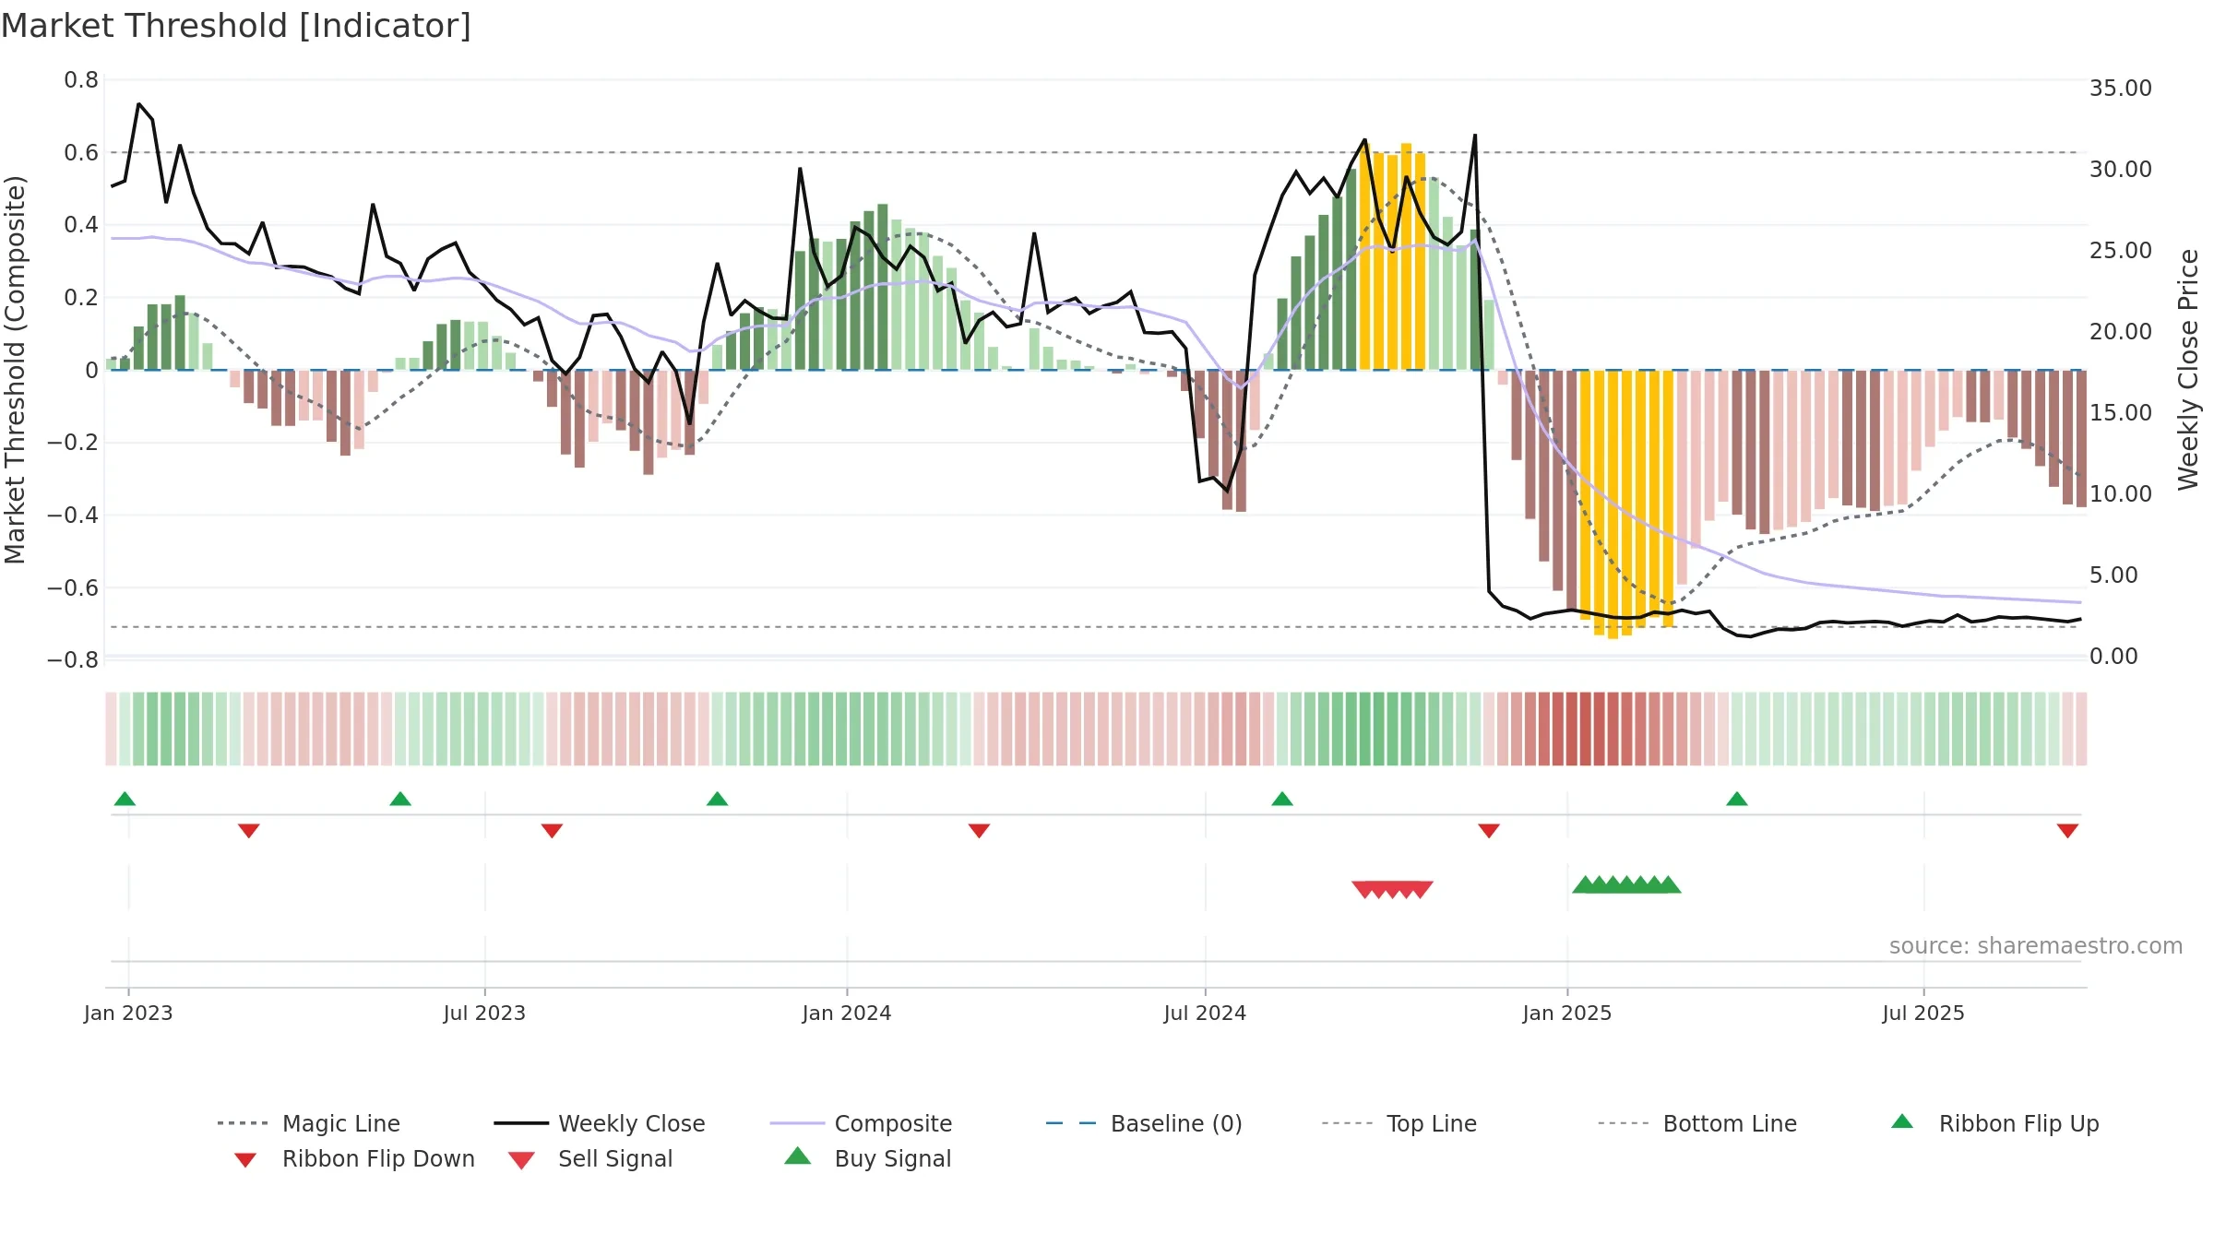Click the Weekly Close Price axis title
The image size is (2214, 1245).
tap(2188, 369)
